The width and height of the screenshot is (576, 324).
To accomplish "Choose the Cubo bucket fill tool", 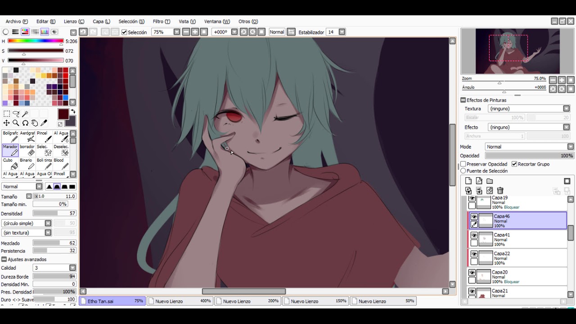I will (10, 163).
